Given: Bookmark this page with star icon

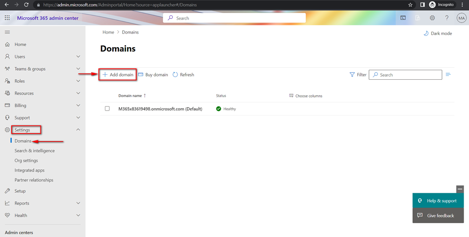Looking at the screenshot, I should 410,5.
